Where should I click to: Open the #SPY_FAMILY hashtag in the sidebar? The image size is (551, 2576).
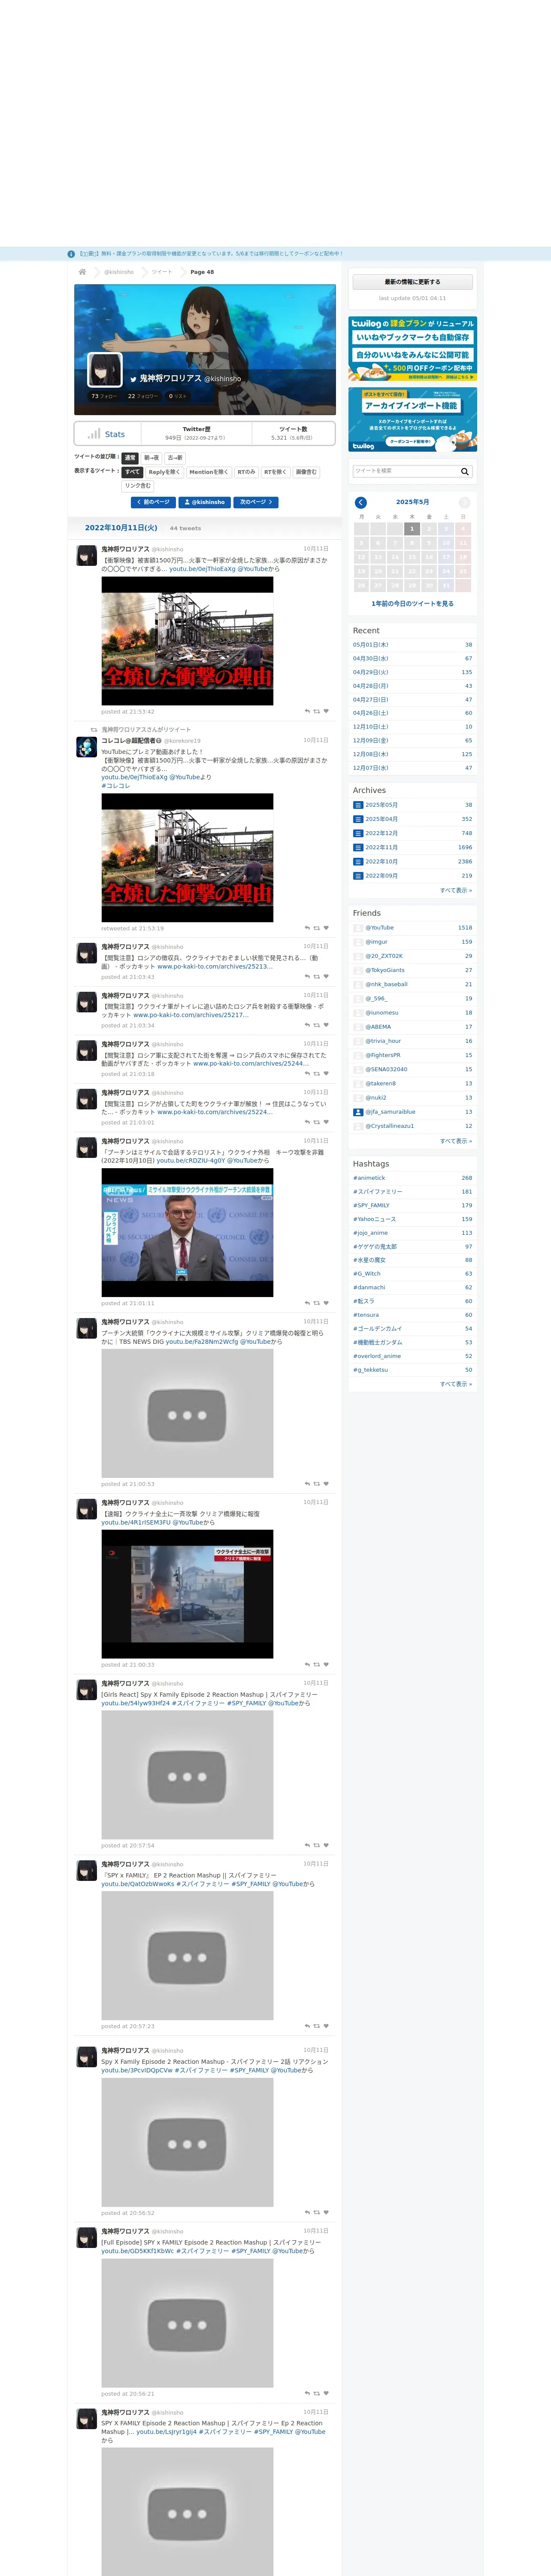click(x=371, y=1205)
